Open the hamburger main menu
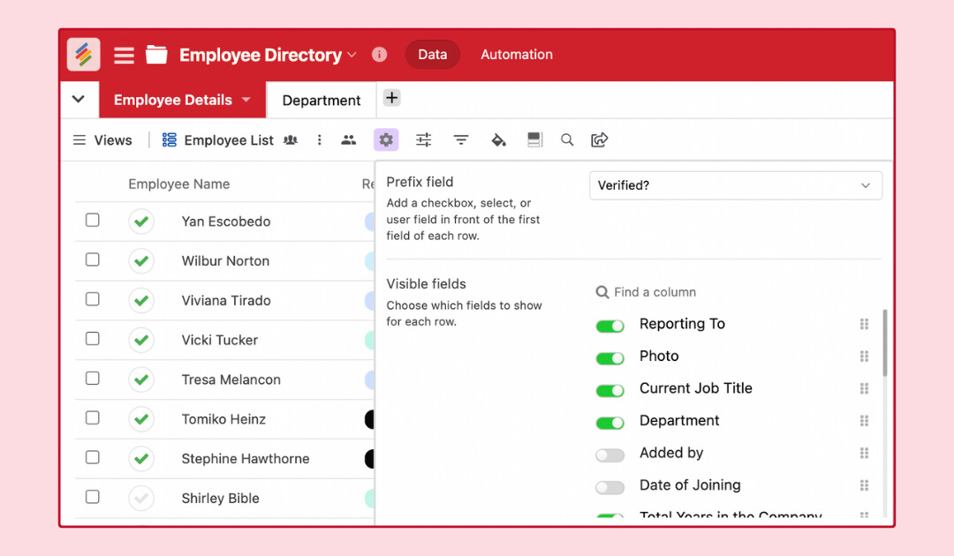954x556 pixels. click(125, 56)
